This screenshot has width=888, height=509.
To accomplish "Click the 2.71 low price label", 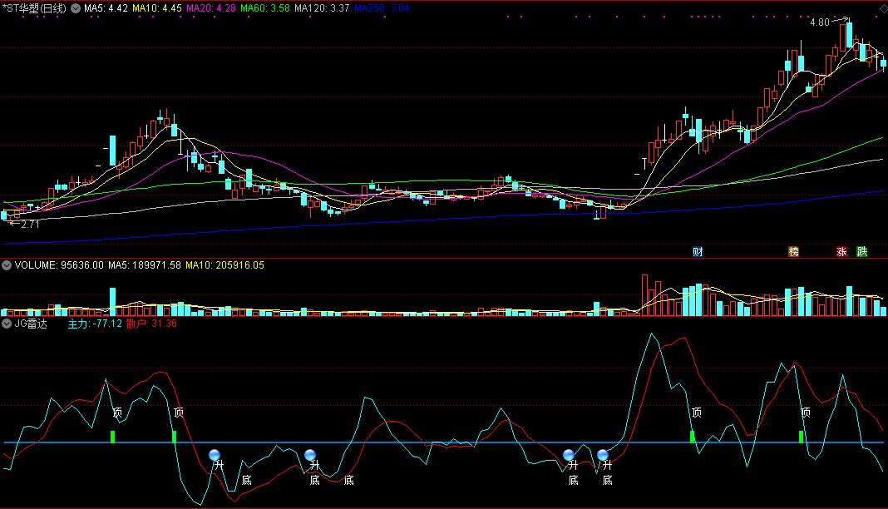I will click(30, 225).
